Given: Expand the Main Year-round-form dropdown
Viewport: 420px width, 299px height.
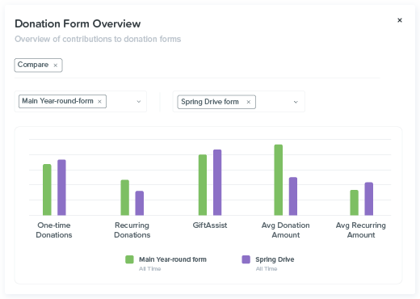Looking at the screenshot, I should (x=139, y=102).
